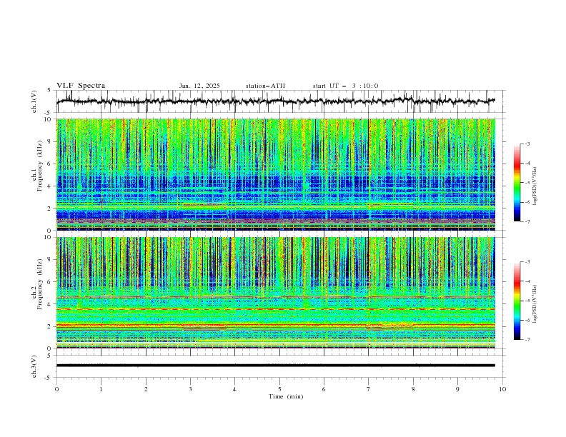Click inside the ch.2 spectrogram panel

tap(275, 293)
